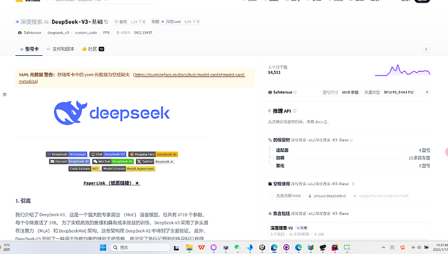Open the Twitter deepseek_ai badge
This screenshot has height=254, width=448.
tap(155, 162)
